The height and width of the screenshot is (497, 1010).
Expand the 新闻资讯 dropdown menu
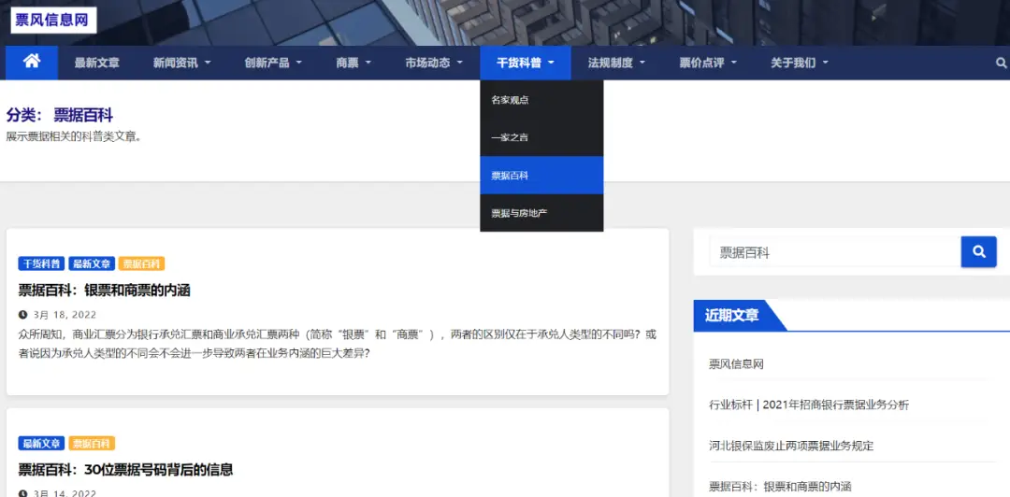pos(181,64)
